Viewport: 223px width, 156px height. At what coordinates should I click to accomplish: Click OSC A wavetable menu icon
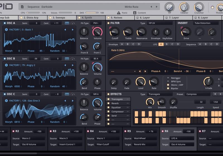pyautogui.click(x=6, y=30)
